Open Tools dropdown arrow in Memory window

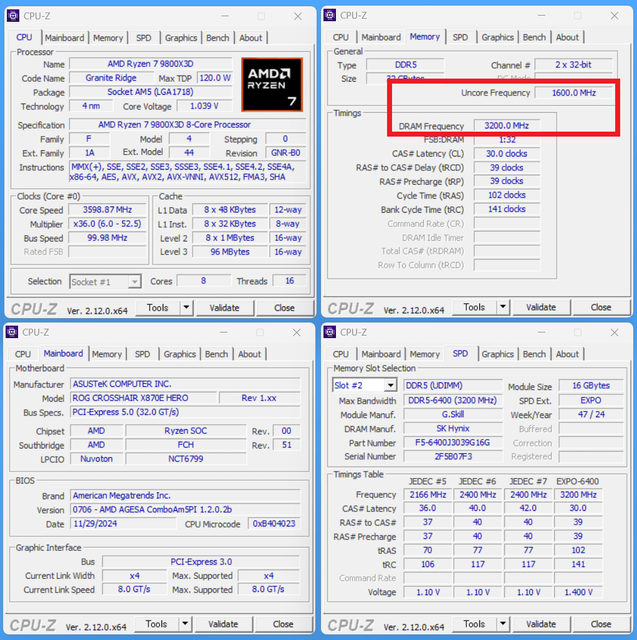(503, 307)
